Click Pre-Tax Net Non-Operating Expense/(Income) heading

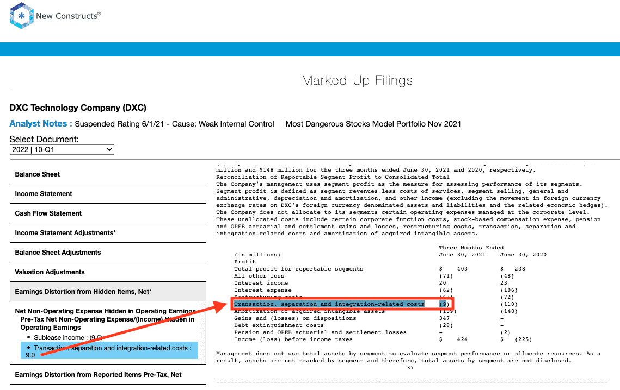pos(107,323)
